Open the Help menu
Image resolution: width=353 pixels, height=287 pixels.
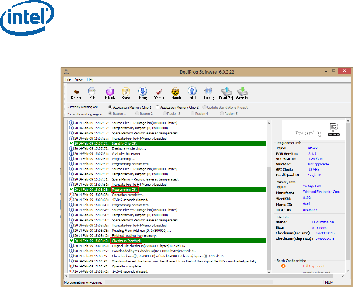[x=90, y=79]
